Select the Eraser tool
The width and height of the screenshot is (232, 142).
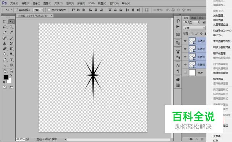point(5,49)
